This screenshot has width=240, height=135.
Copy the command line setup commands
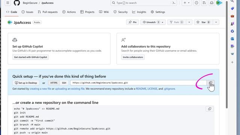pos(210,109)
